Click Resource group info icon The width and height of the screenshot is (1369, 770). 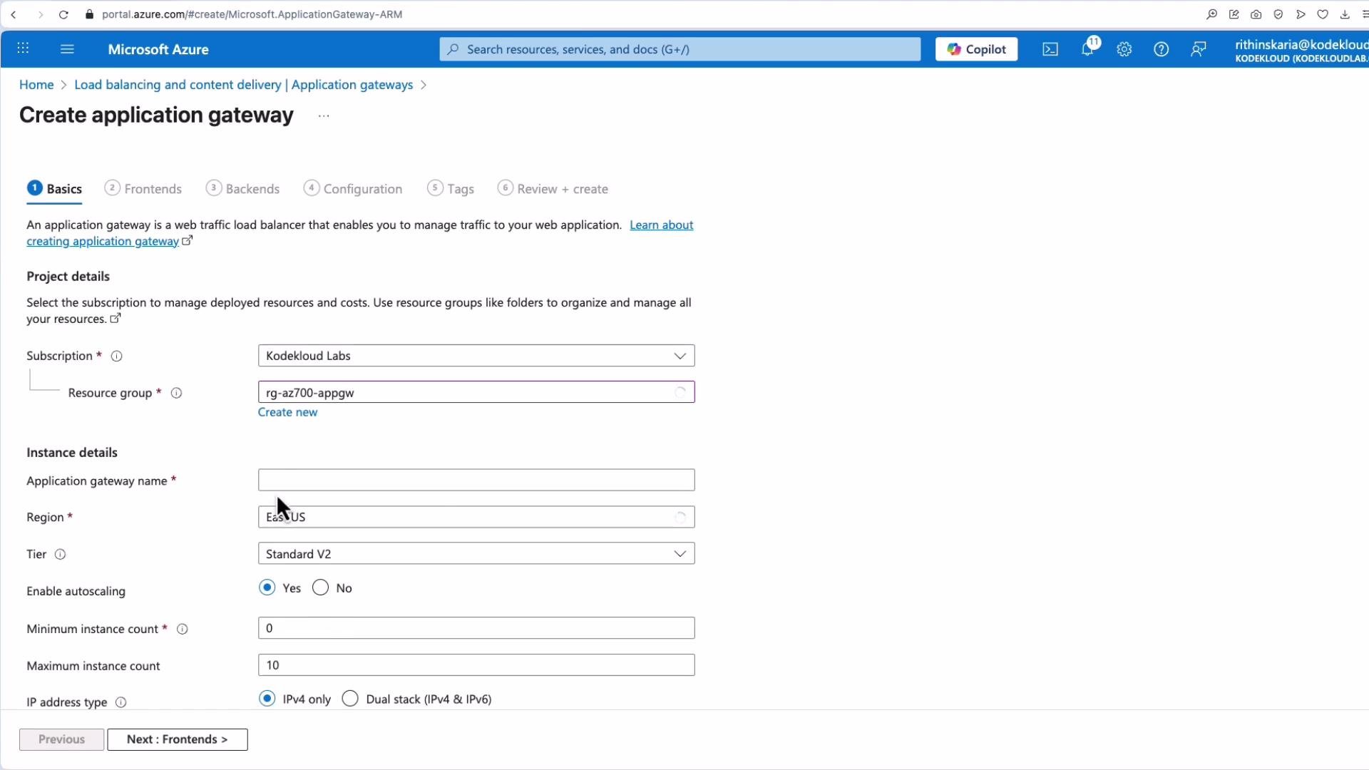click(177, 394)
